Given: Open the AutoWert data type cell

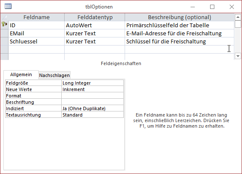Looking at the screenshot, I should [x=94, y=25].
